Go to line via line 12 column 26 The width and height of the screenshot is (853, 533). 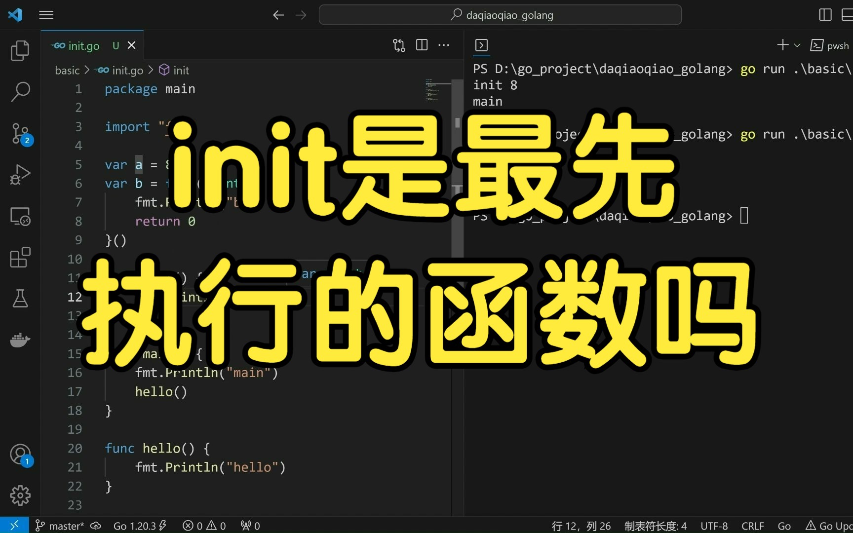pos(581,526)
